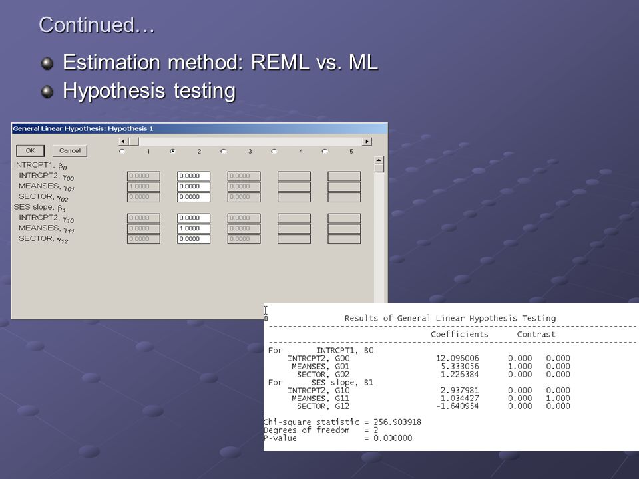Click column 3 field for SECTOR γ12
639x479 pixels.
click(244, 239)
